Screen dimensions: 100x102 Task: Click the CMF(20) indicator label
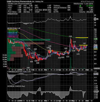pyautogui.click(x=16, y=86)
